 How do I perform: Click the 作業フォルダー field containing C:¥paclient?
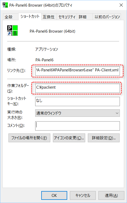click(78, 88)
